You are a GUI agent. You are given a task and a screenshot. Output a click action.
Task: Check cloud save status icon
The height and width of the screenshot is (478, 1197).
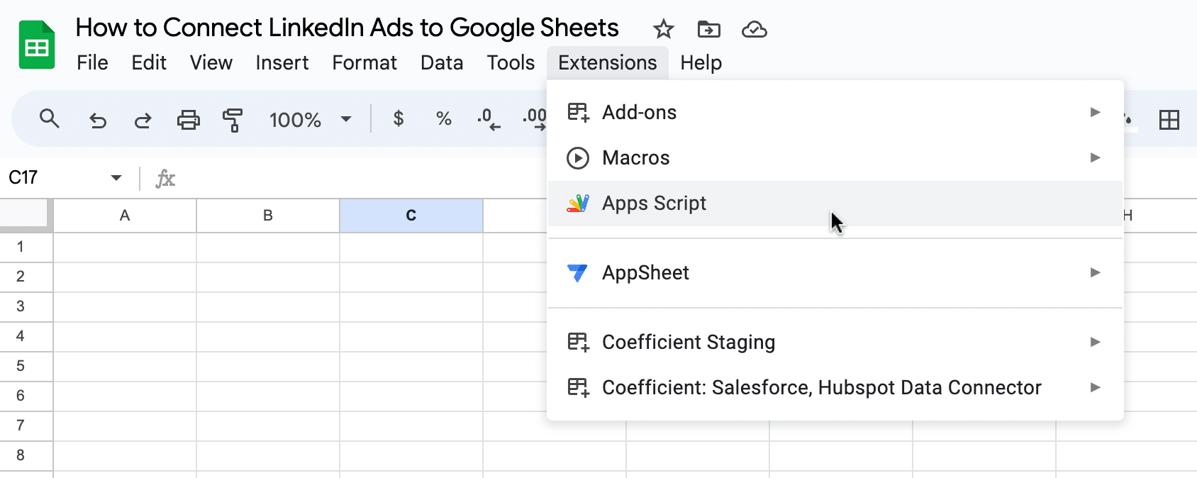754,30
